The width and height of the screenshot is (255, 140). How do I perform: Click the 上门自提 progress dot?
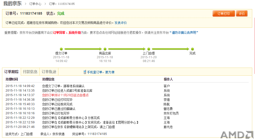(x=149, y=49)
